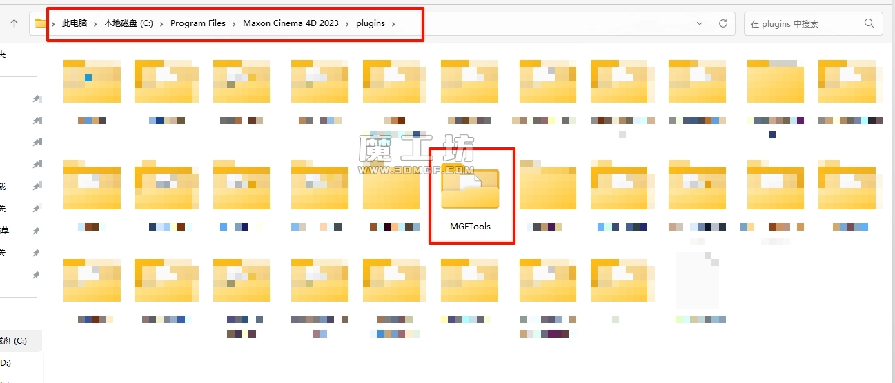Select the (C:) drive in sidebar
Viewport: 895px width, 383px height.
pos(14,340)
